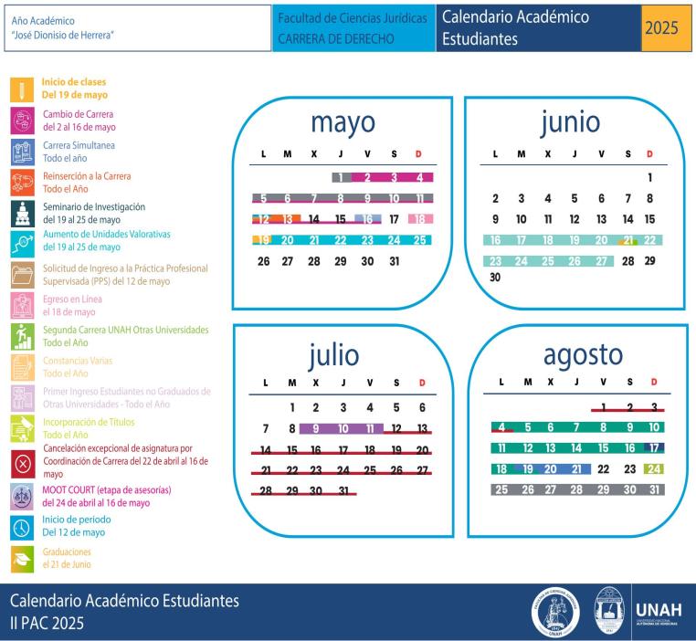Viewport: 696px width, 641px height.
Task: Select July 9 purple highlighted day
Action: point(316,428)
